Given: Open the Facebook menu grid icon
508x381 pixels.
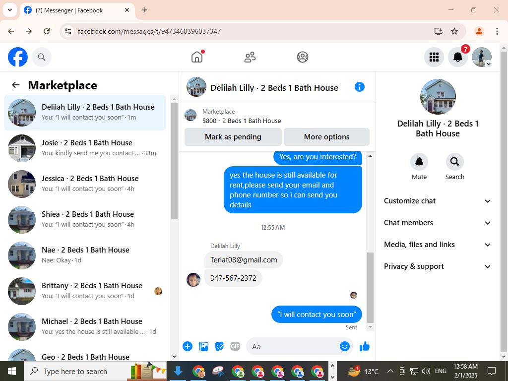Looking at the screenshot, I should coord(434,57).
